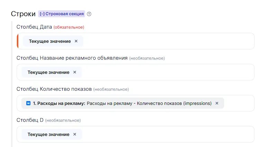
Task: Focus the Столбец Дата input field
Action: pos(166,41)
